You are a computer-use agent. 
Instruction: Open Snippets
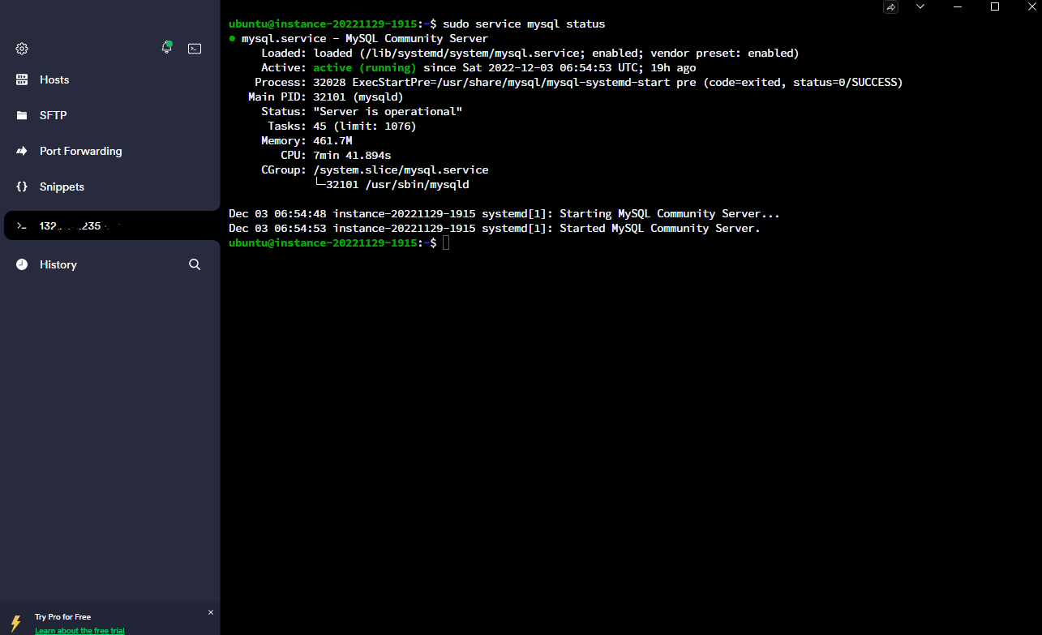(62, 187)
